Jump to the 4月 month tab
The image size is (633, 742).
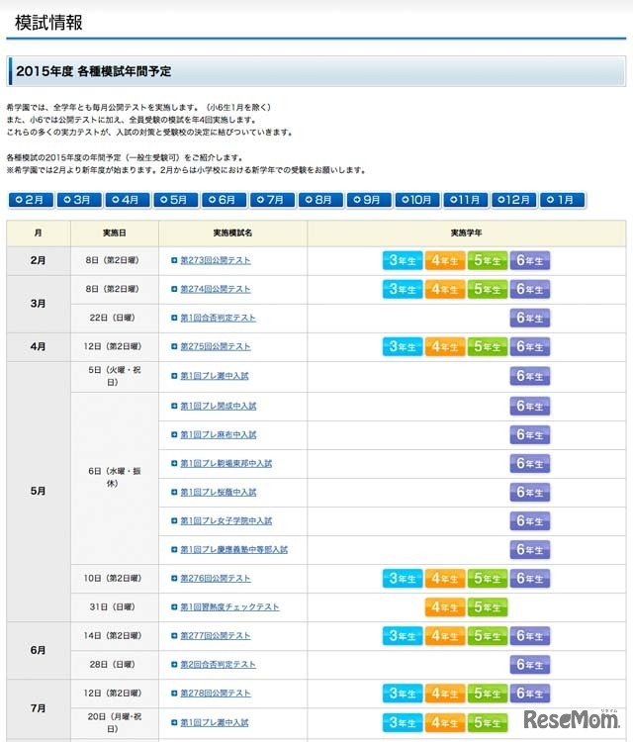coord(128,200)
